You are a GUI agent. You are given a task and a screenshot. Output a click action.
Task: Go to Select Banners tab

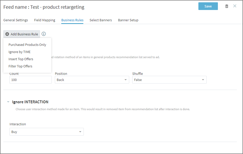coord(101,20)
